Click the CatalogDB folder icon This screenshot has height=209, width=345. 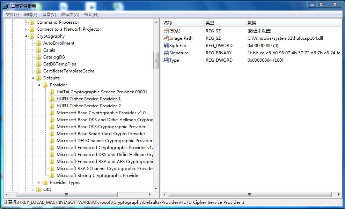click(39, 57)
